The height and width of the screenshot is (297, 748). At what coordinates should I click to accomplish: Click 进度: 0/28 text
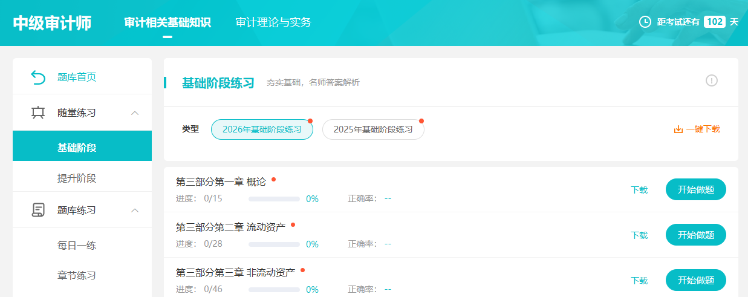(199, 244)
